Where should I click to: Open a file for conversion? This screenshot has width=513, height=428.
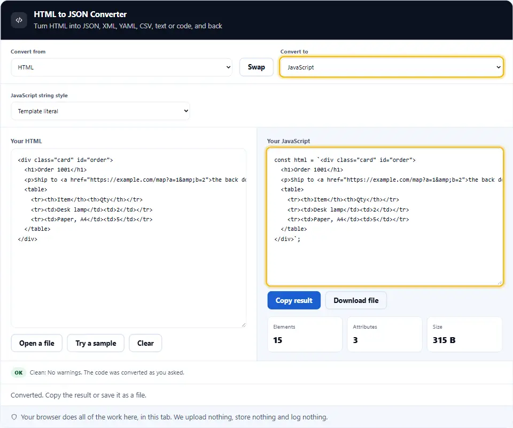point(37,343)
